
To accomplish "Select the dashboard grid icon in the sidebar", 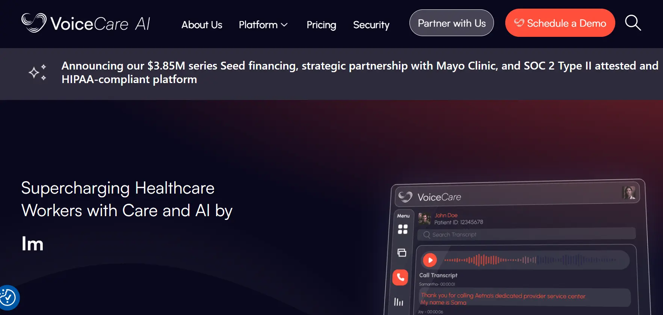I will pos(402,230).
